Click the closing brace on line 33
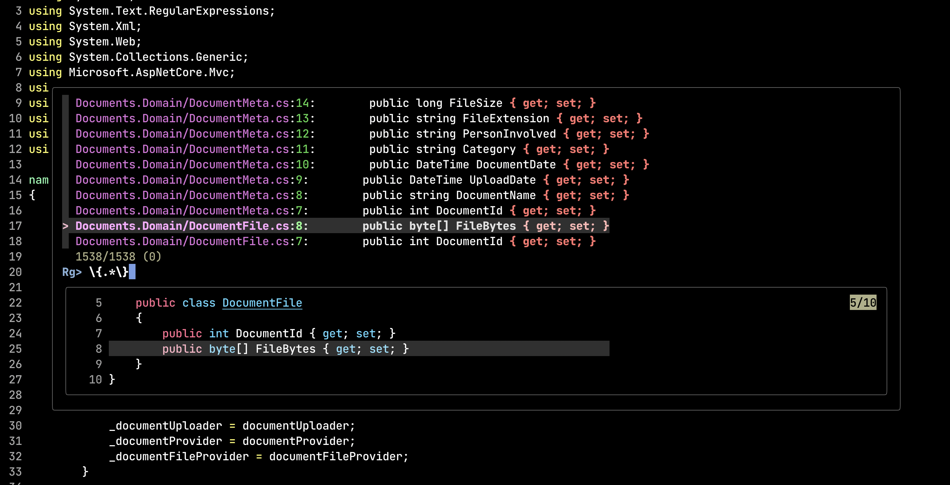The height and width of the screenshot is (485, 950). (x=85, y=472)
